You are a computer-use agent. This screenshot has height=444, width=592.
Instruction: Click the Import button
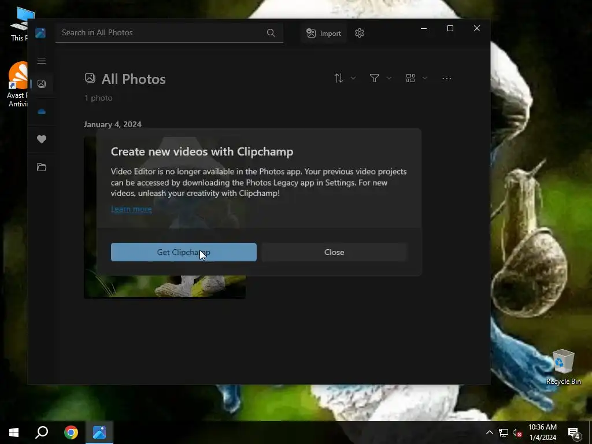click(324, 33)
